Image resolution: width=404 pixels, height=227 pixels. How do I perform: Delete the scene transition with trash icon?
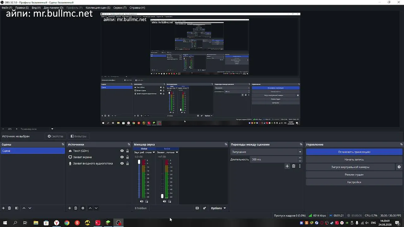click(x=294, y=166)
